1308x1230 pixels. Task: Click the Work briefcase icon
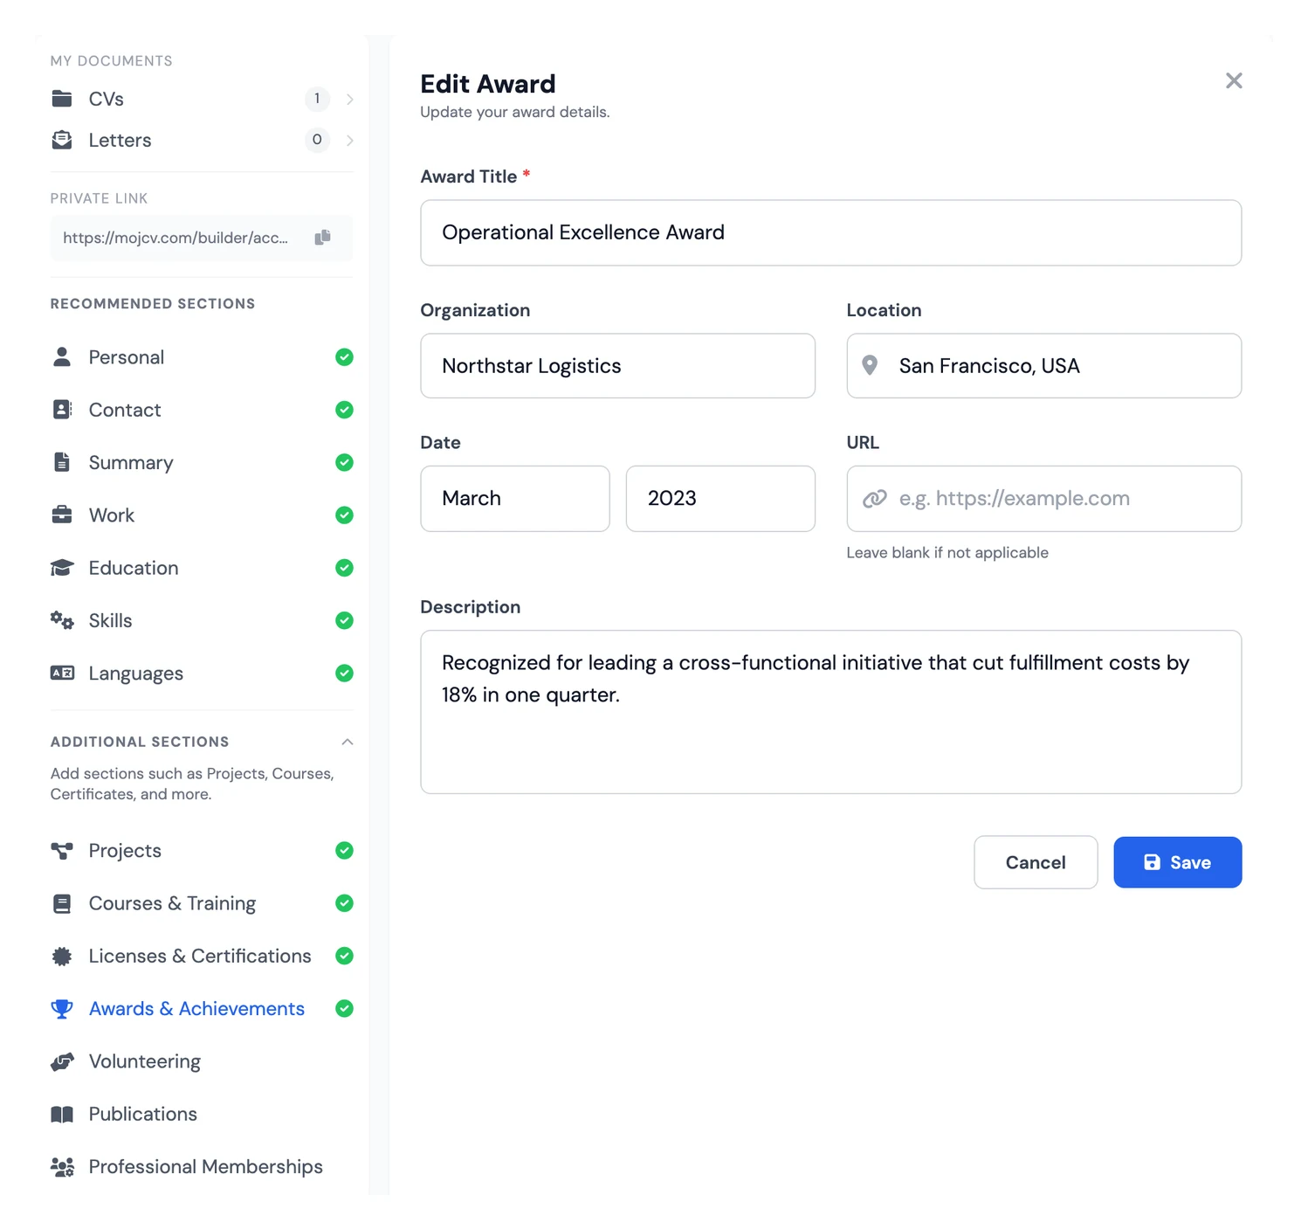click(x=62, y=515)
